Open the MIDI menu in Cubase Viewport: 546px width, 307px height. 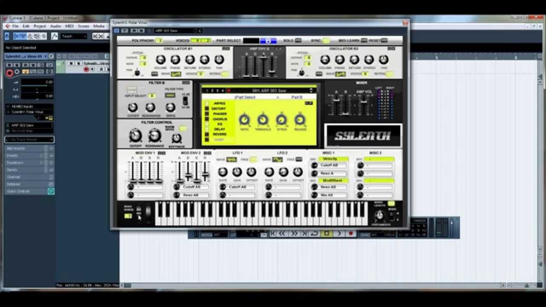point(69,26)
